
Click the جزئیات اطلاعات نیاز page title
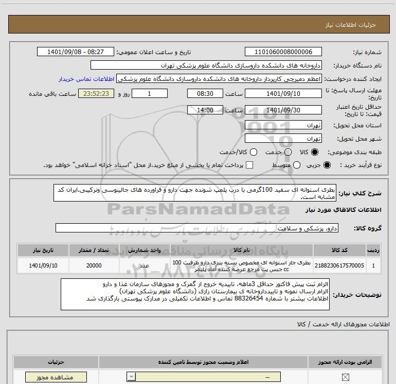point(351,25)
